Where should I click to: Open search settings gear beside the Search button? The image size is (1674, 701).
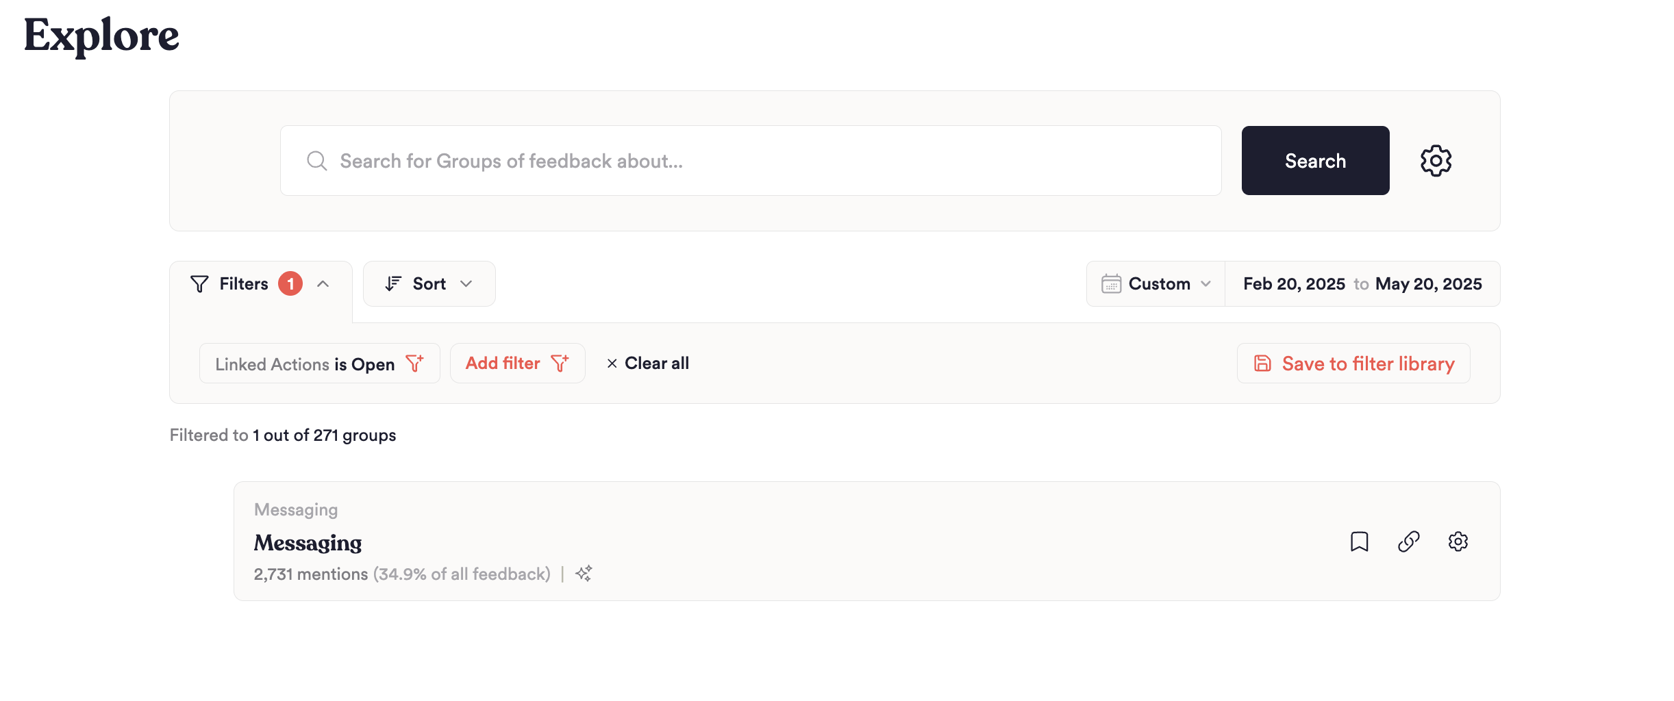point(1436,160)
